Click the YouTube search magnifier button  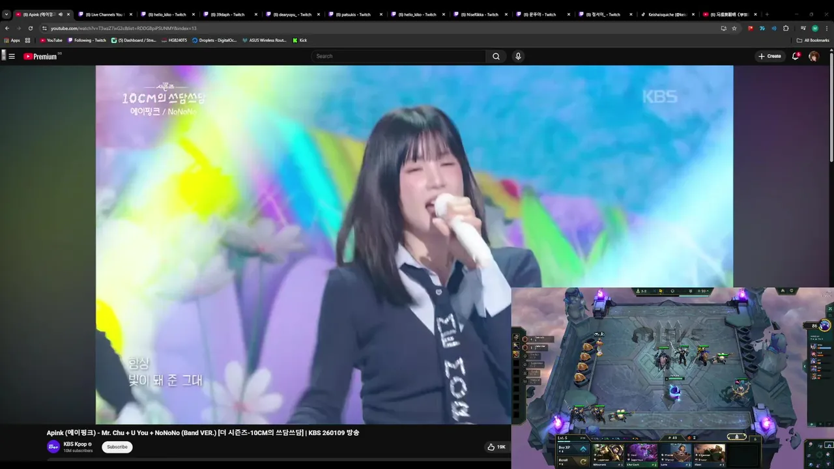496,56
